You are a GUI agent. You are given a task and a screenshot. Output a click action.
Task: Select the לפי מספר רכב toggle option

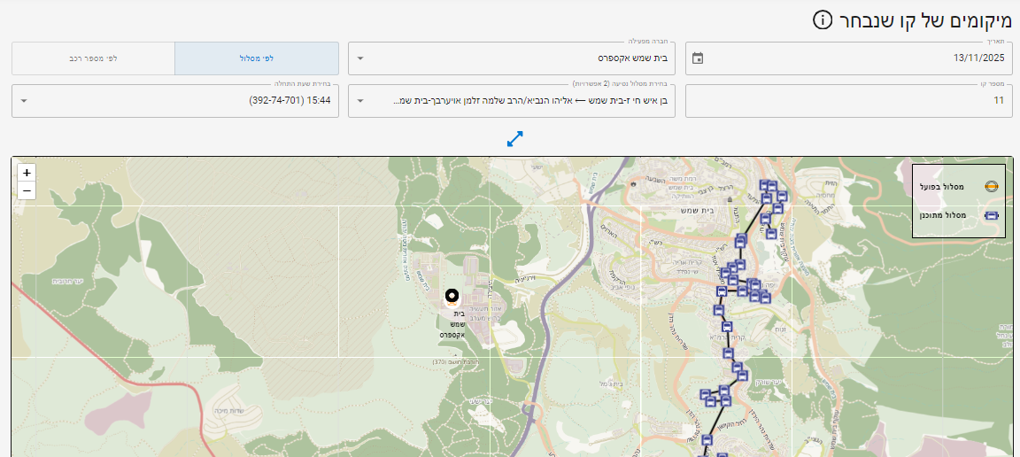[93, 58]
